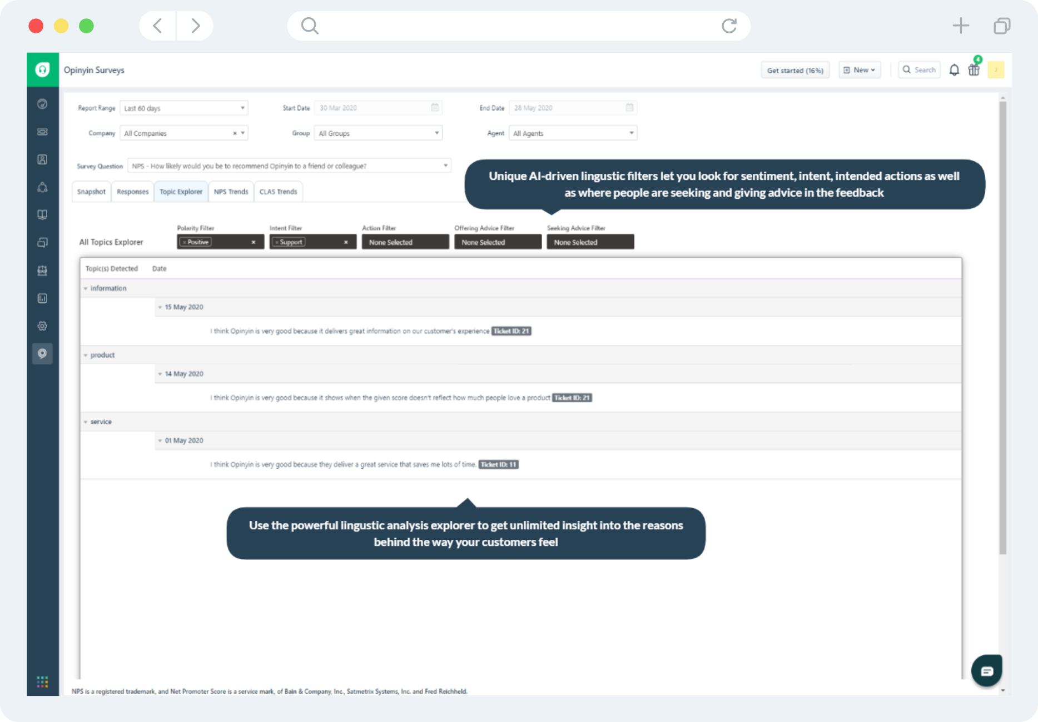1038x722 pixels.
Task: Open the Seeking Advice Filter dropdown
Action: [x=590, y=242]
